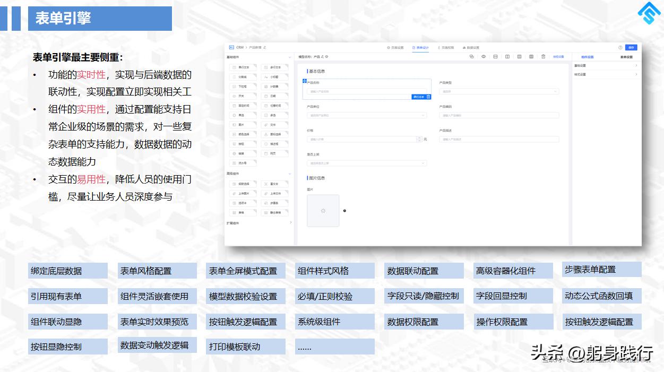Add the 静态表格 static table component
Screen dimensions: 664x372
tap(275, 213)
